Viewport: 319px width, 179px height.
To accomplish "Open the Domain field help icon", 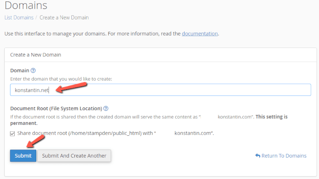I will tap(33, 70).
